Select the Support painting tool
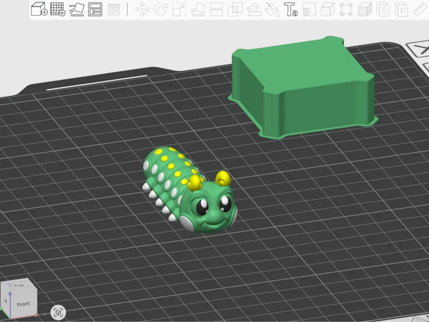Screen dimensions: 429x322 [x=254, y=10]
